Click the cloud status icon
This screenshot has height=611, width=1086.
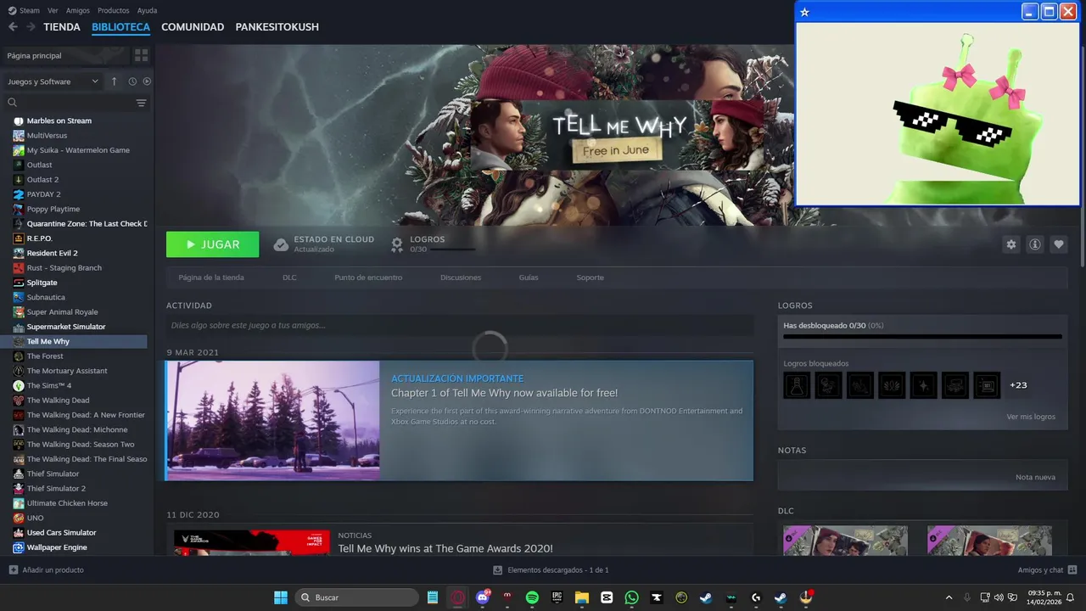(x=281, y=244)
